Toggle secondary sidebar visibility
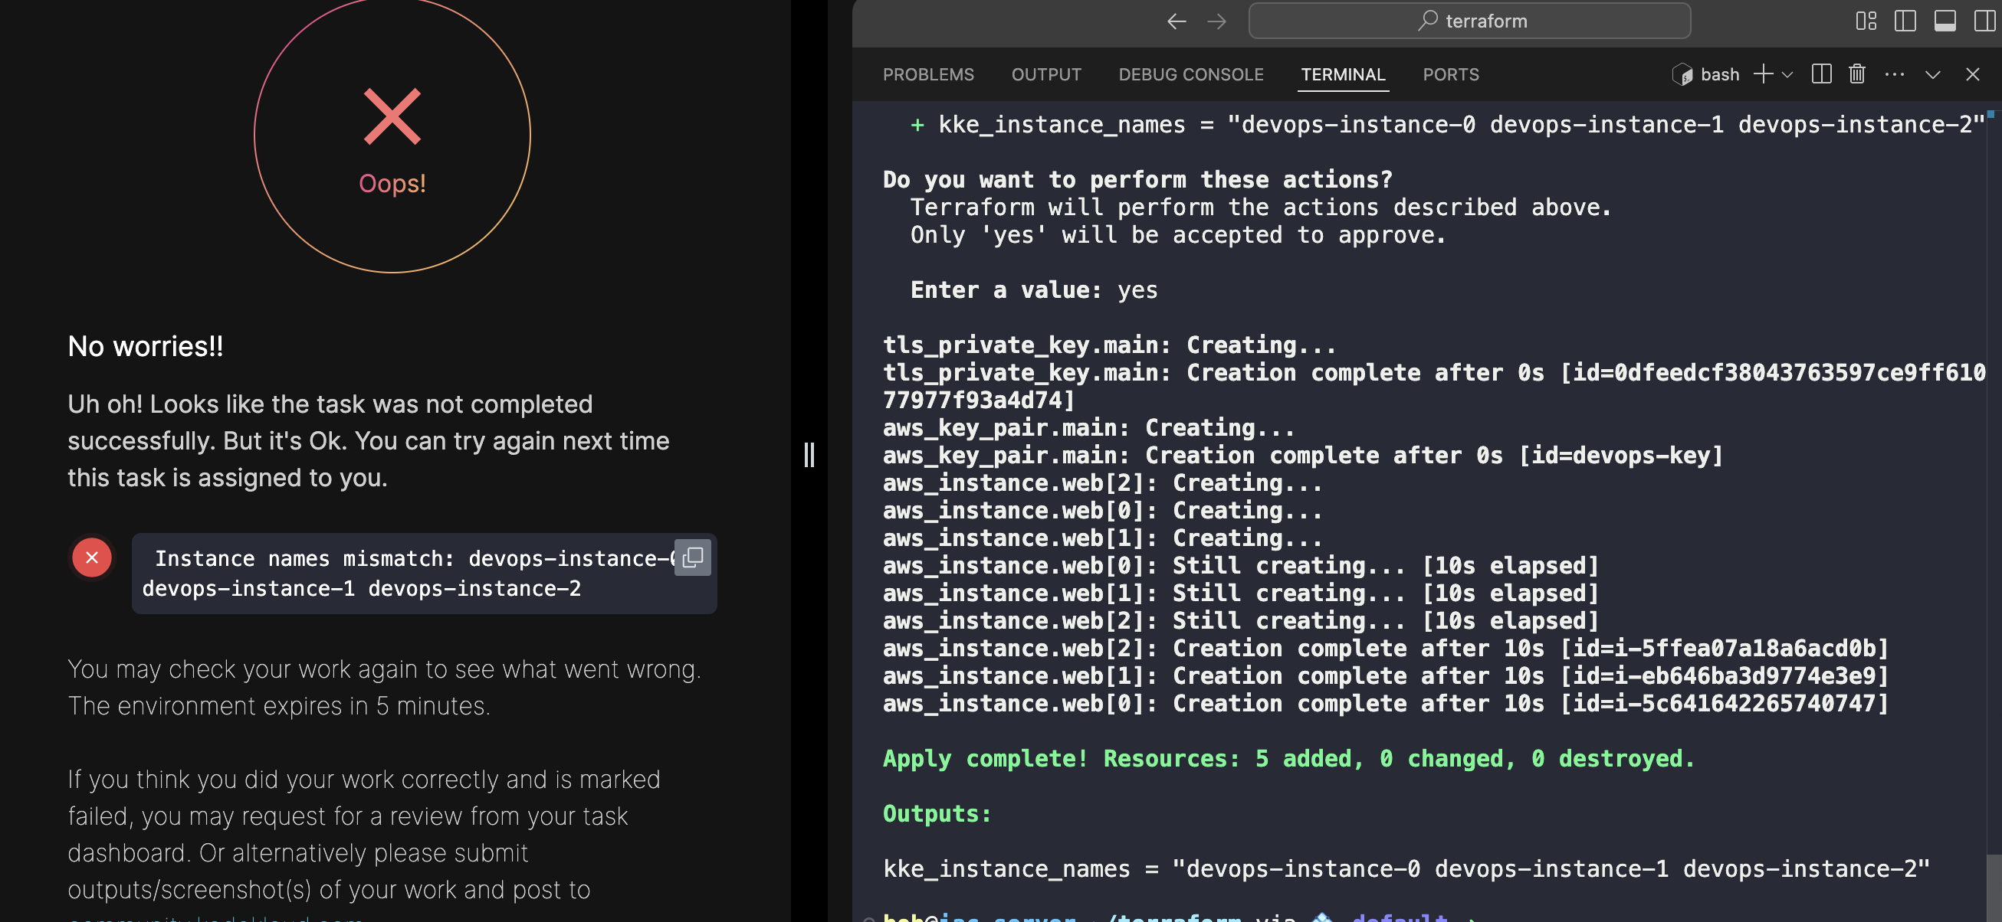The image size is (2002, 922). (1984, 21)
